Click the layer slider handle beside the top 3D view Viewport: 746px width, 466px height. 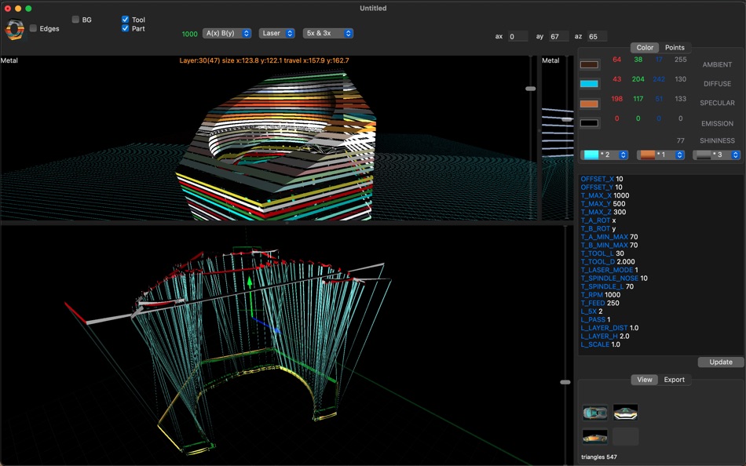pyautogui.click(x=531, y=89)
